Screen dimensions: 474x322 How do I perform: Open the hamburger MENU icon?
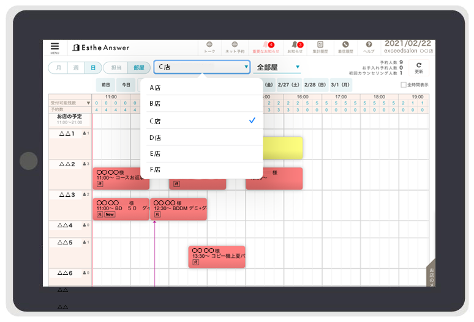pos(55,47)
